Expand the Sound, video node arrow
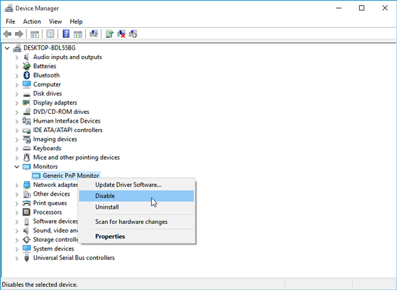Screen dimensions: 397x290 17,231
